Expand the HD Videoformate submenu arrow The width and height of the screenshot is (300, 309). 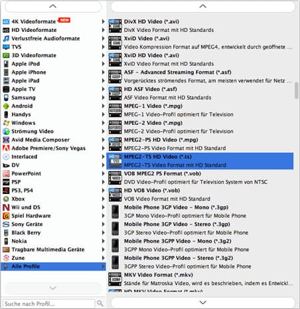[x=103, y=30]
